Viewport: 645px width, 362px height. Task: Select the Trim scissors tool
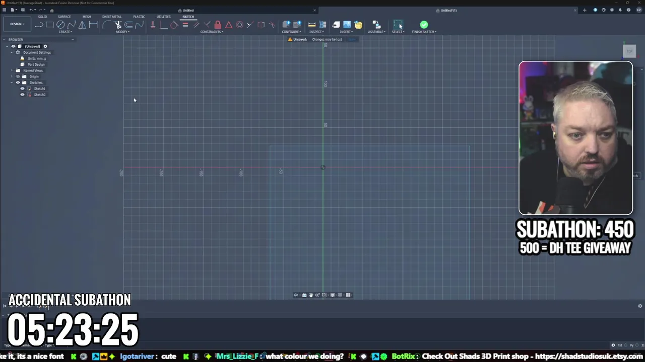(x=118, y=25)
